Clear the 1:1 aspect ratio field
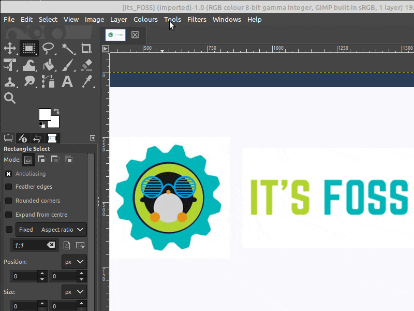 pos(50,245)
